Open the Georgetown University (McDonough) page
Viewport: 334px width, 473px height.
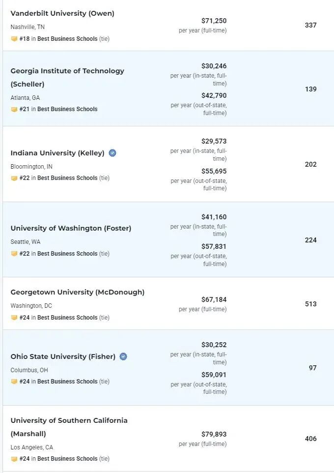[x=78, y=293]
